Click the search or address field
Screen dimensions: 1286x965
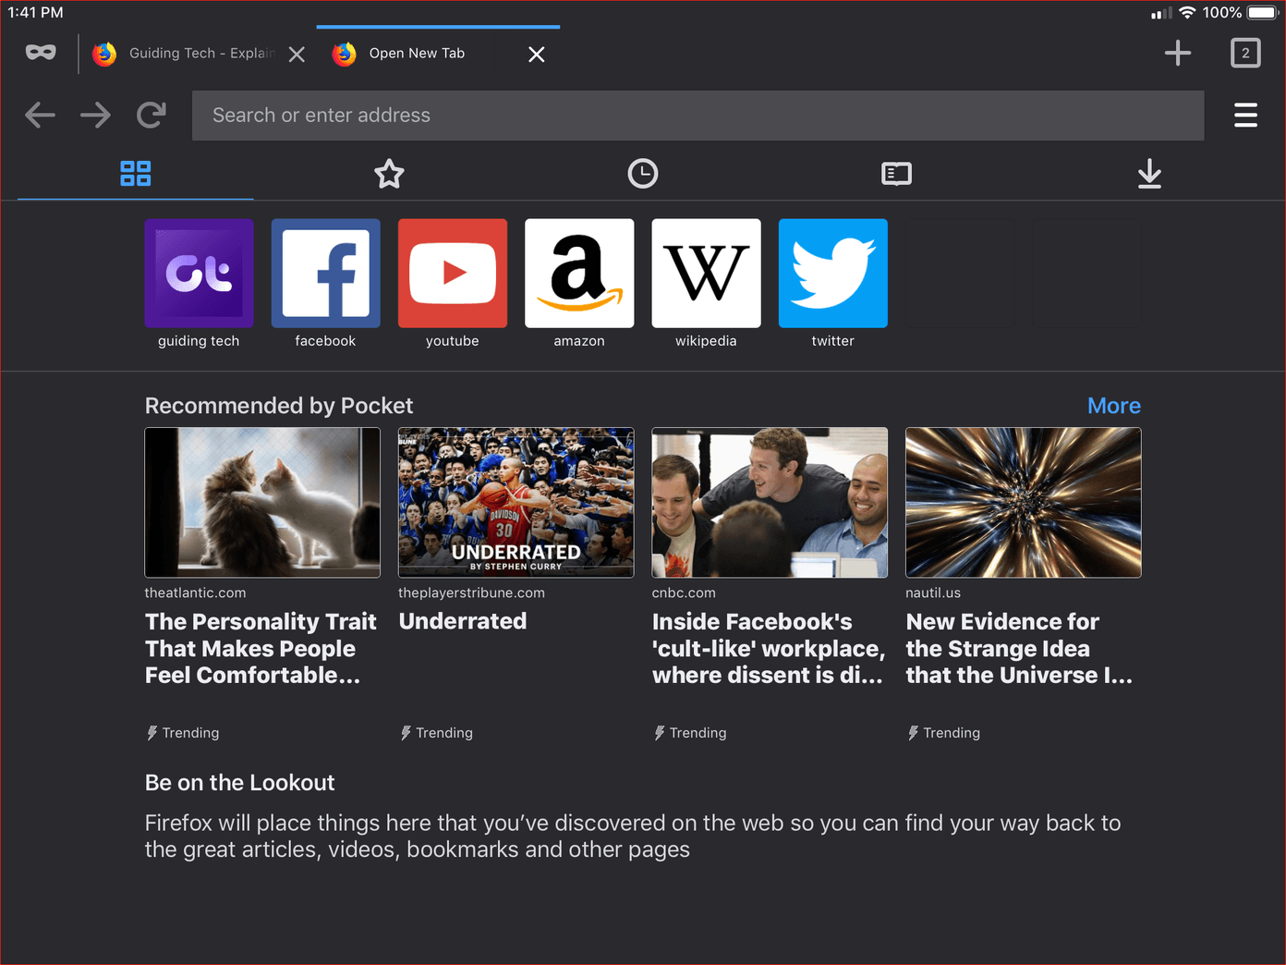(x=698, y=116)
